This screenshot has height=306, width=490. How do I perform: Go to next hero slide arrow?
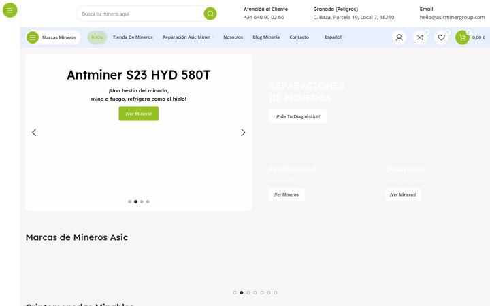[243, 133]
